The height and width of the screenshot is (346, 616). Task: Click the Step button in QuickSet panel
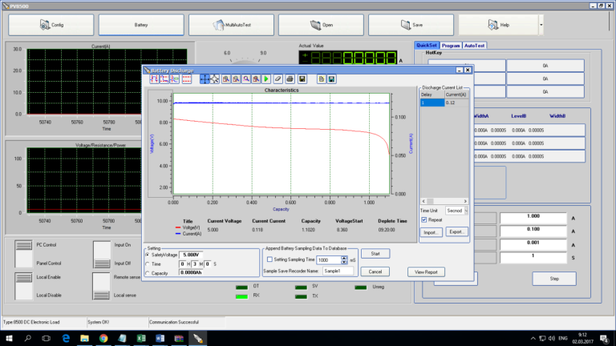tap(554, 279)
